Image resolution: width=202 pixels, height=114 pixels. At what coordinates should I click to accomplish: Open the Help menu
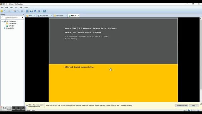pos(26,8)
